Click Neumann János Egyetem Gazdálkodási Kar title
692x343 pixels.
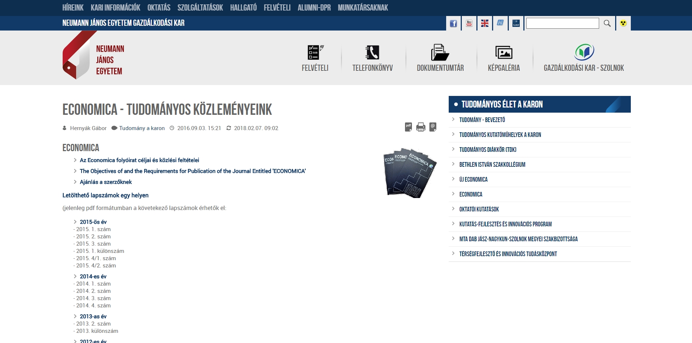point(123,23)
